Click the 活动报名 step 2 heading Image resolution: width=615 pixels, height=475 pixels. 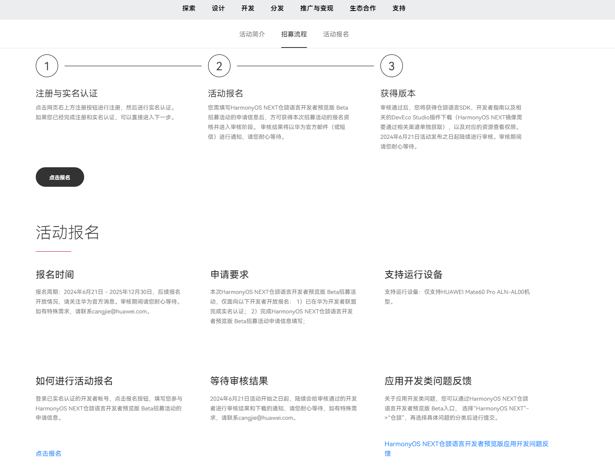tap(226, 93)
